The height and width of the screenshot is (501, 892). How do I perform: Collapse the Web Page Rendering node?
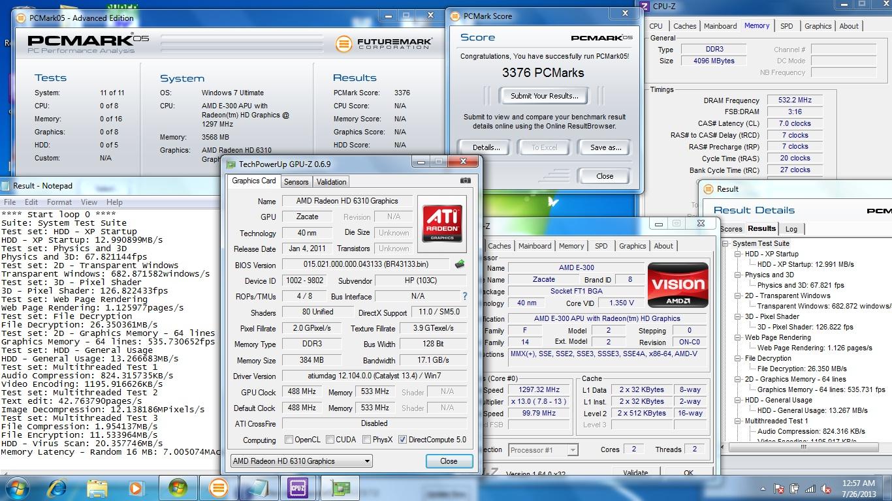tap(738, 337)
